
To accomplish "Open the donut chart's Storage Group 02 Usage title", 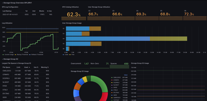I will (80, 71).
